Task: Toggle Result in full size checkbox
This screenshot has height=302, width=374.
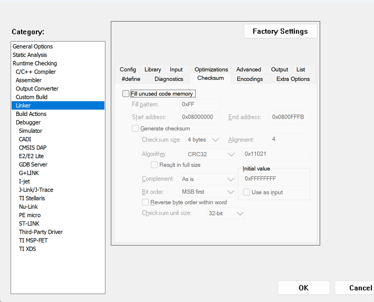Action: 154,165
